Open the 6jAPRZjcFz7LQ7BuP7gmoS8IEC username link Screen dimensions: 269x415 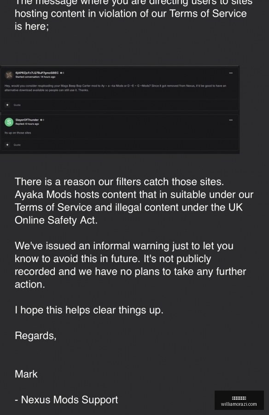[37, 73]
